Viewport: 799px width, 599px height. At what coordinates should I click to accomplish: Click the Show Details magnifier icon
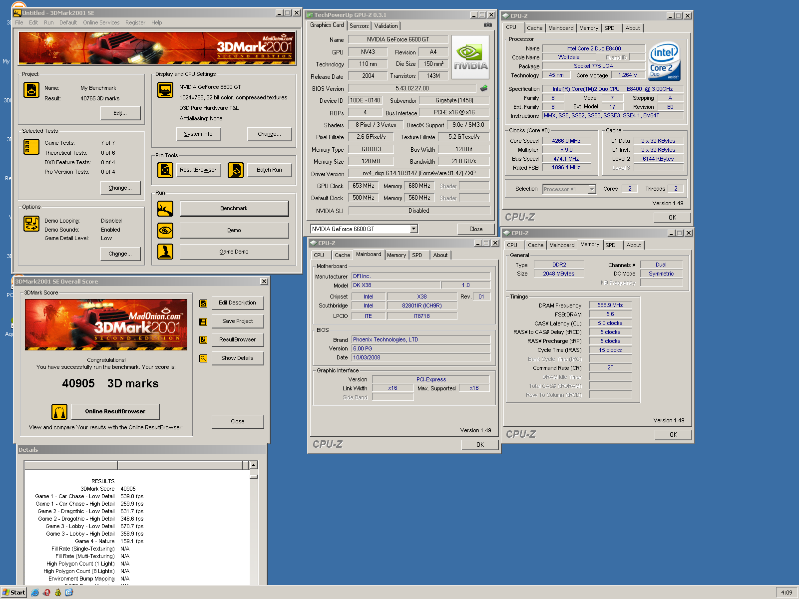203,358
